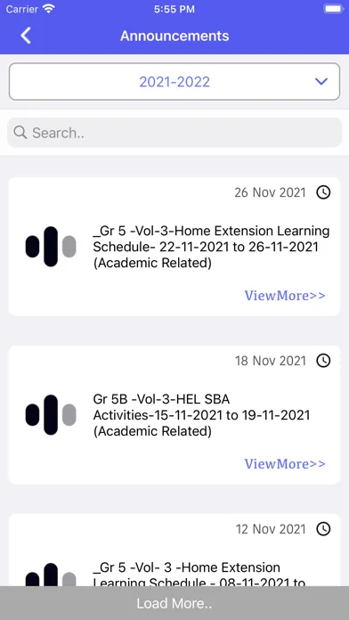Image resolution: width=349 pixels, height=620 pixels.
Task: Open the 2021-2022 academic year dropdown
Action: click(x=174, y=81)
